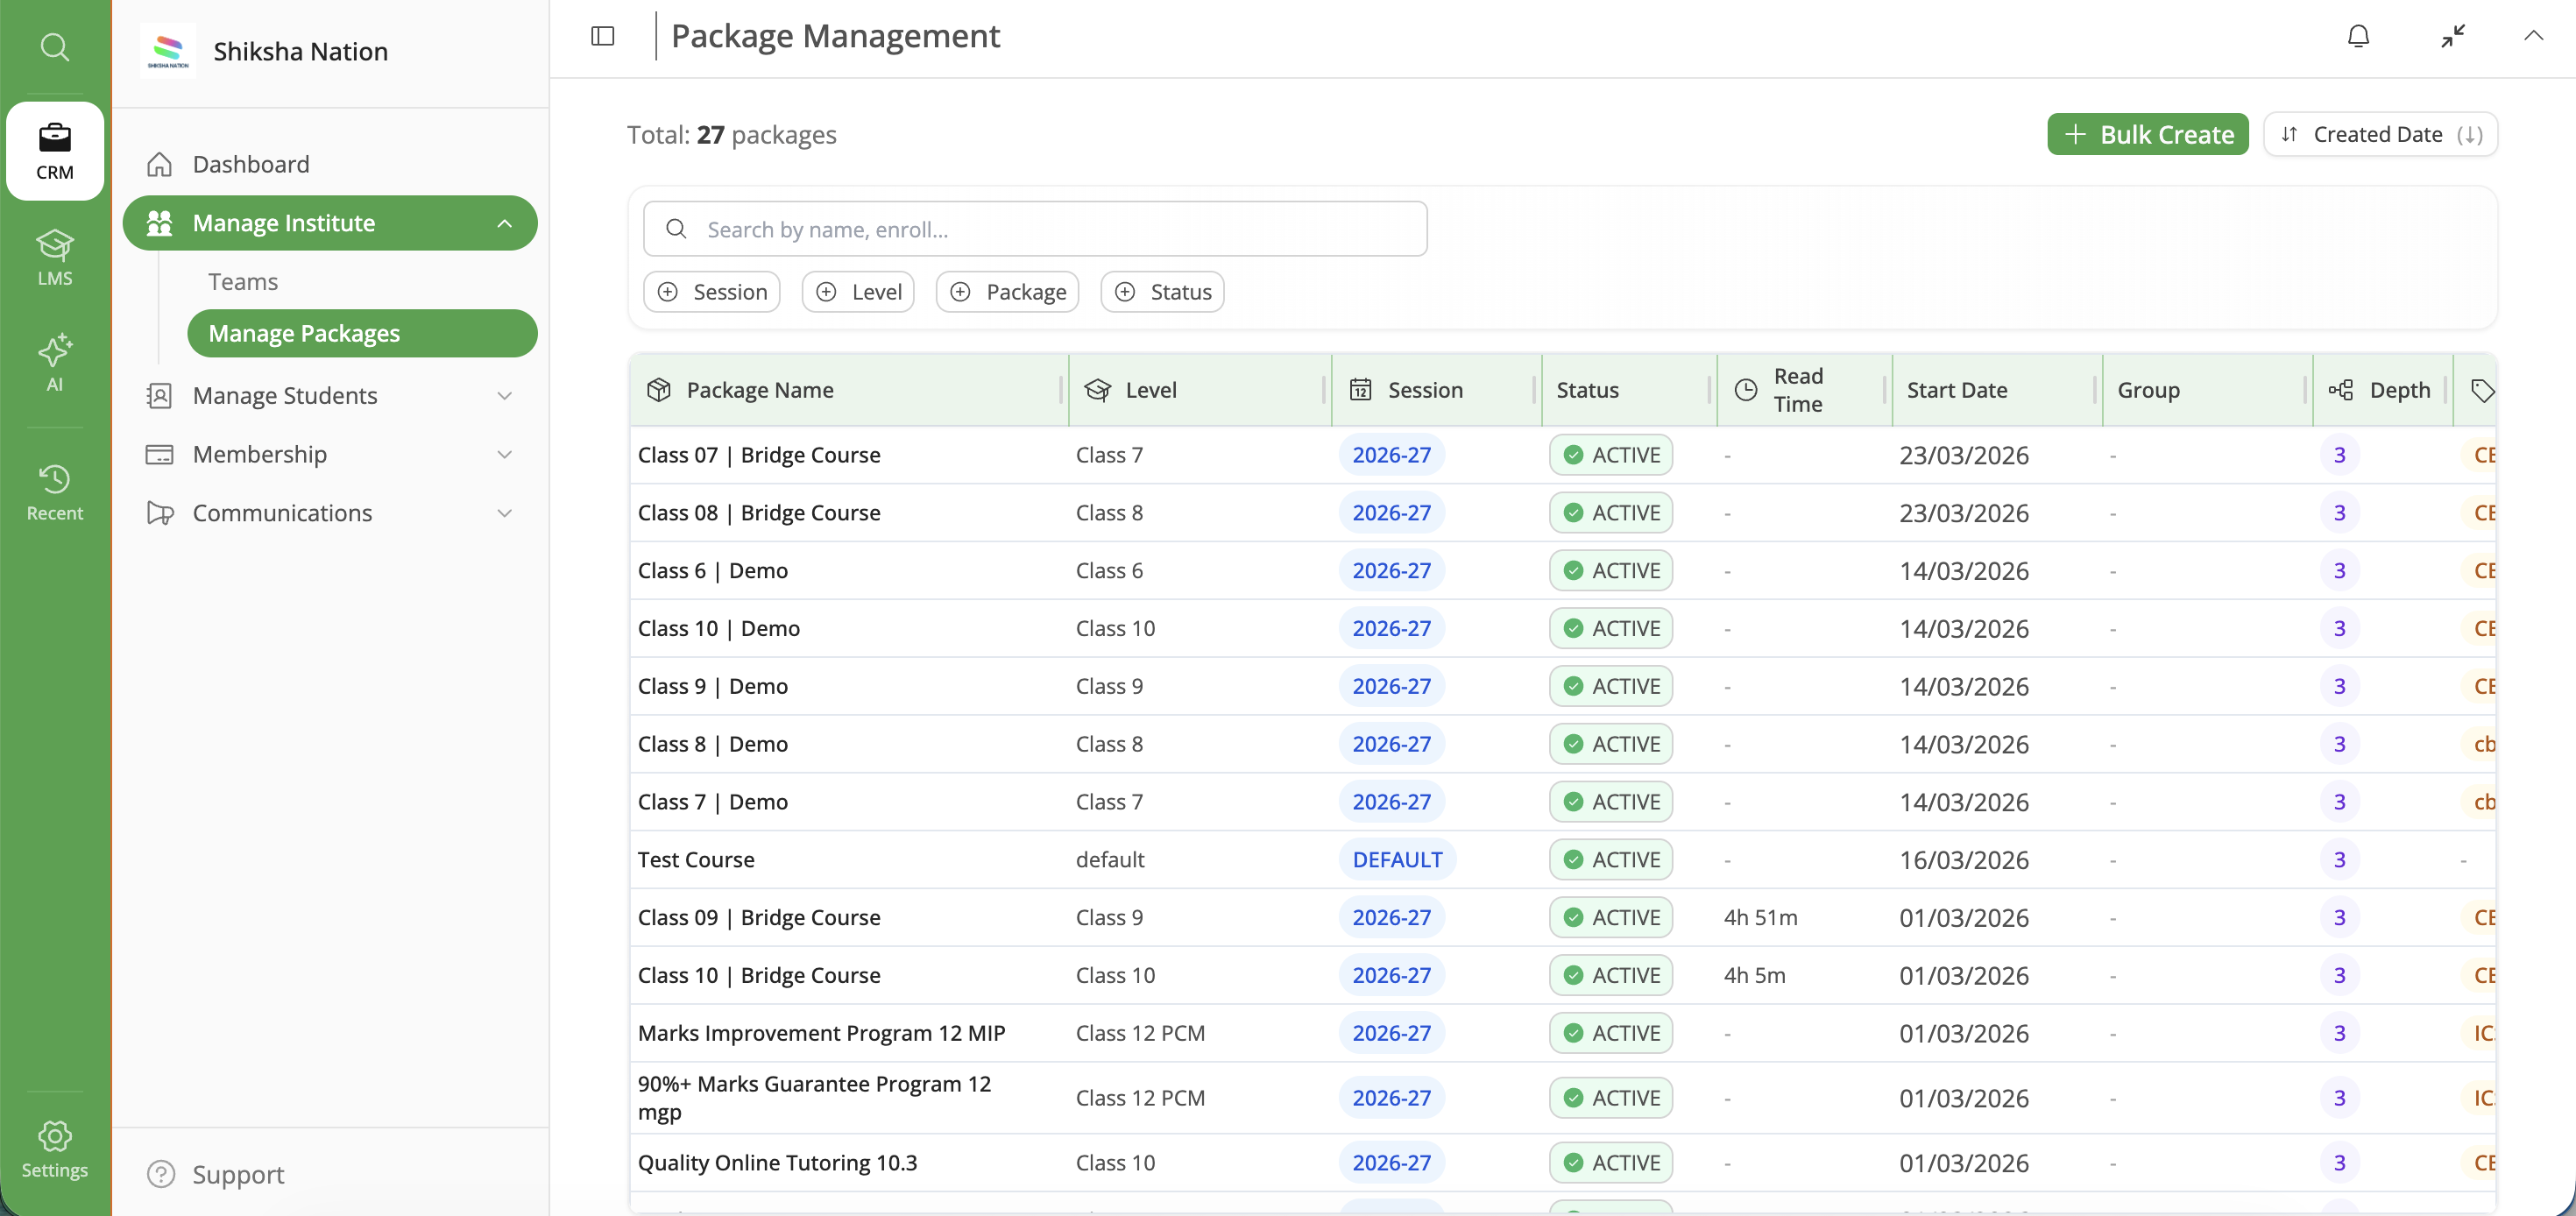Open Marks Improvement Program 12 MIP
Screen dimensions: 2576x1216
pyautogui.click(x=821, y=1033)
